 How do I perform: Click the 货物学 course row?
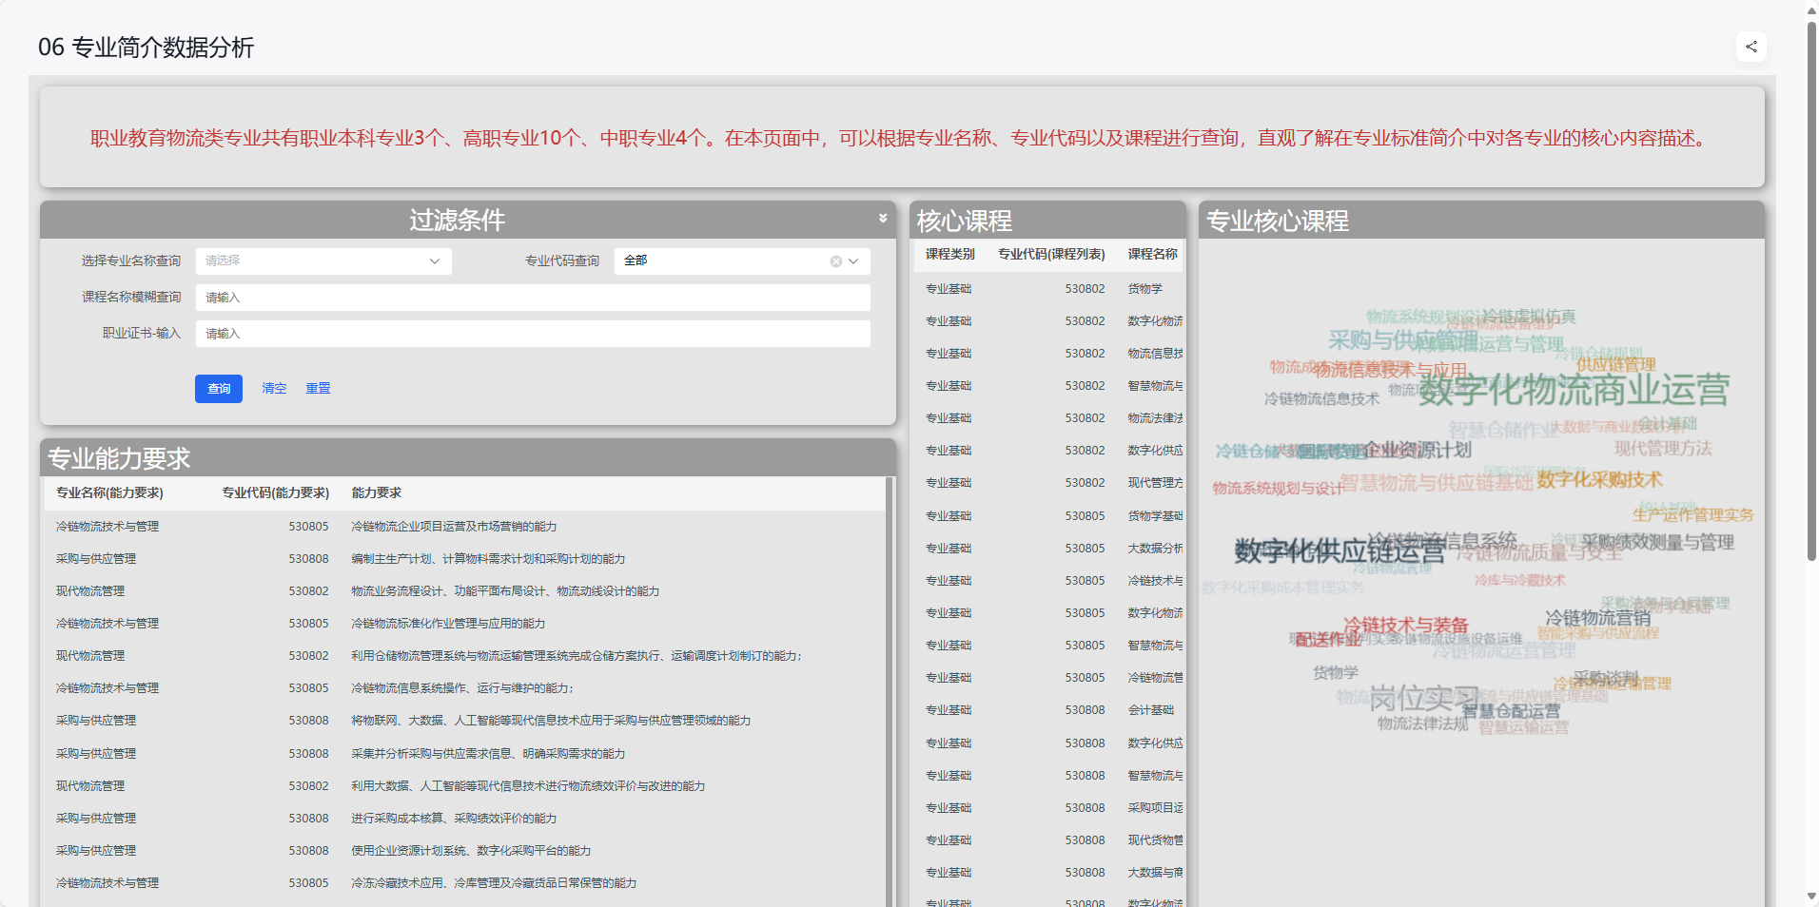tap(1048, 289)
